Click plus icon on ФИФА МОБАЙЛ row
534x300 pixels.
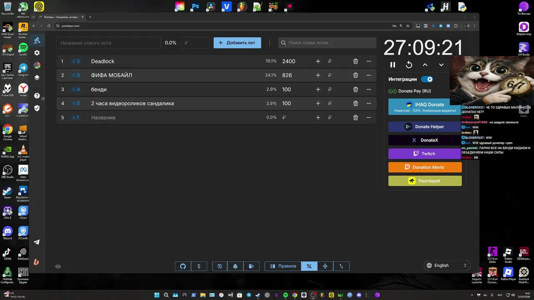pyautogui.click(x=318, y=75)
